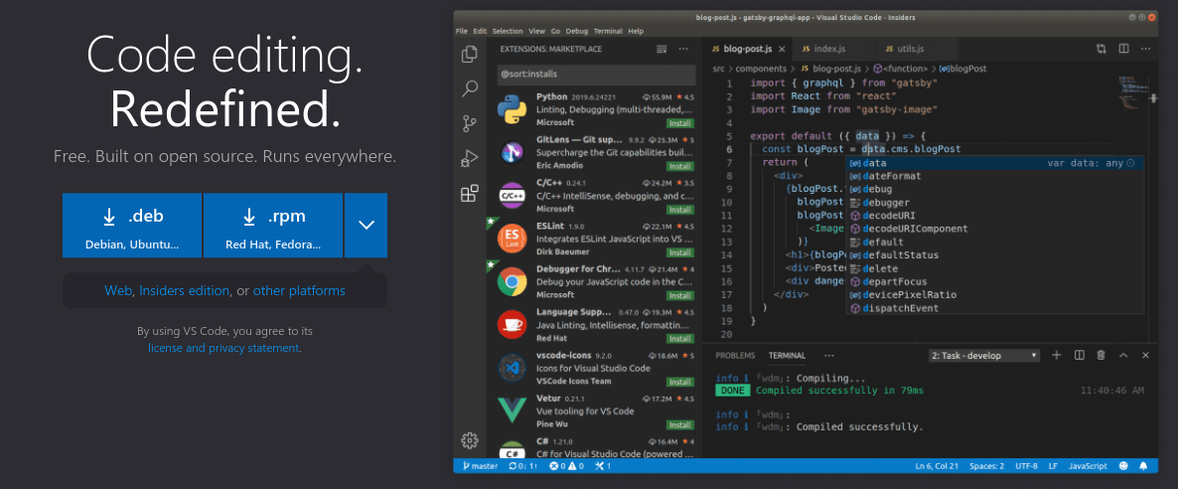Kill terminal with trash icon

[1101, 355]
